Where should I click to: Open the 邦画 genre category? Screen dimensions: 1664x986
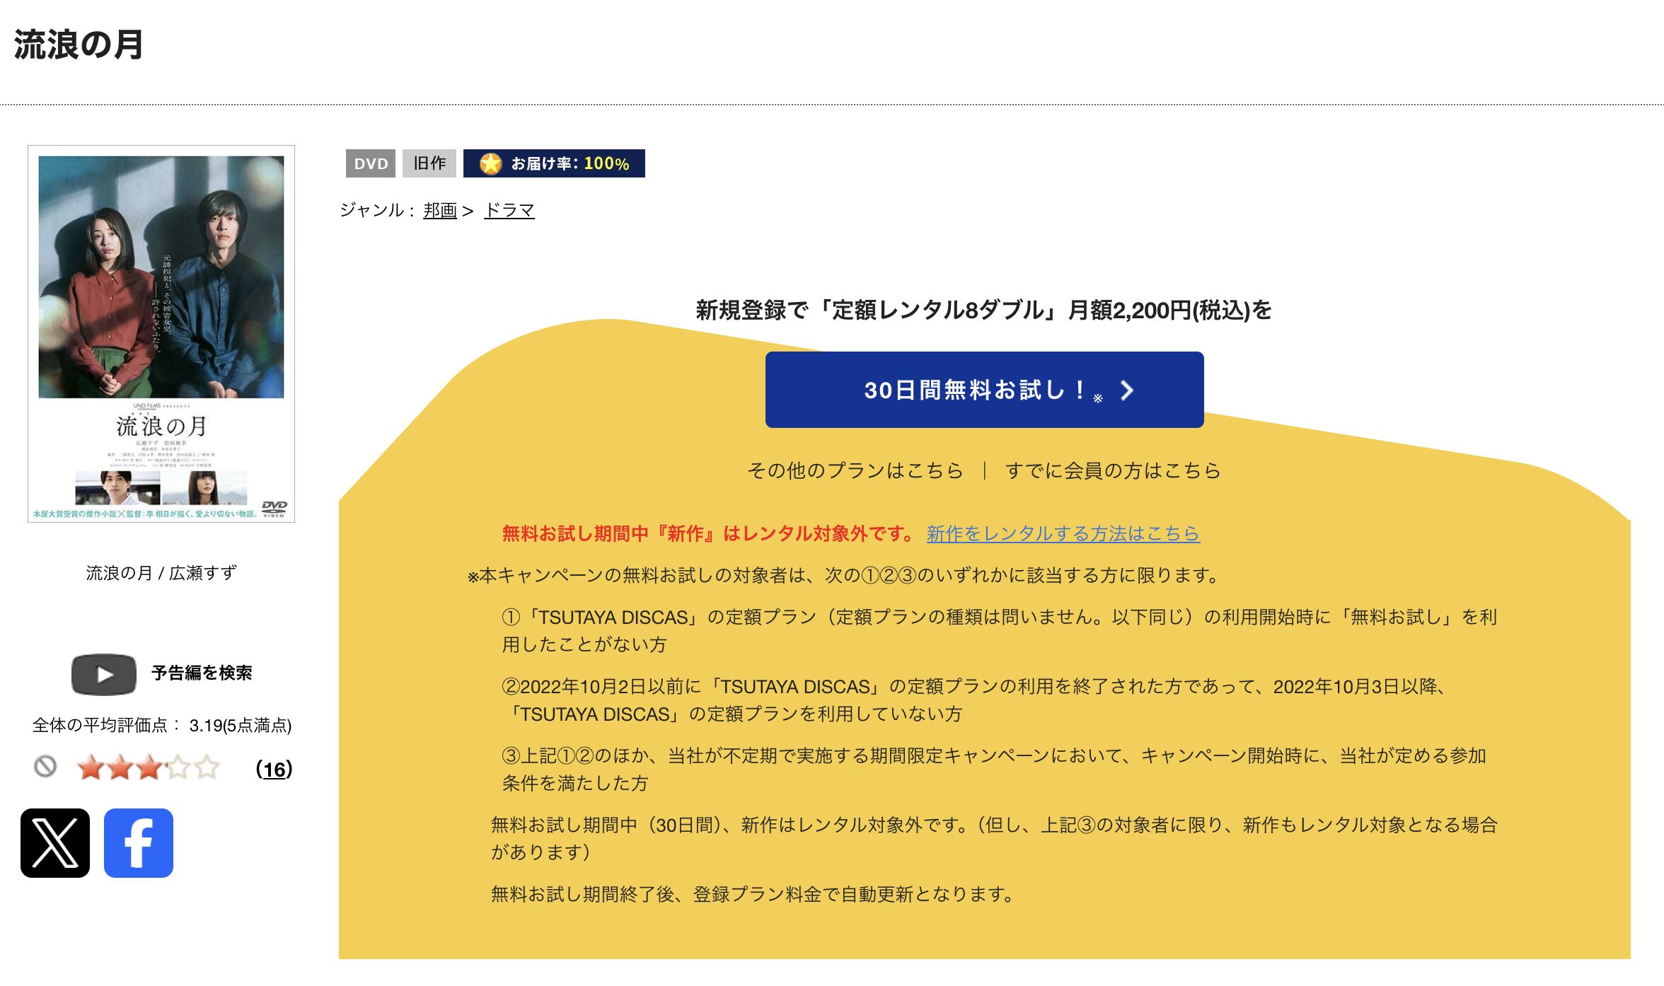440,210
